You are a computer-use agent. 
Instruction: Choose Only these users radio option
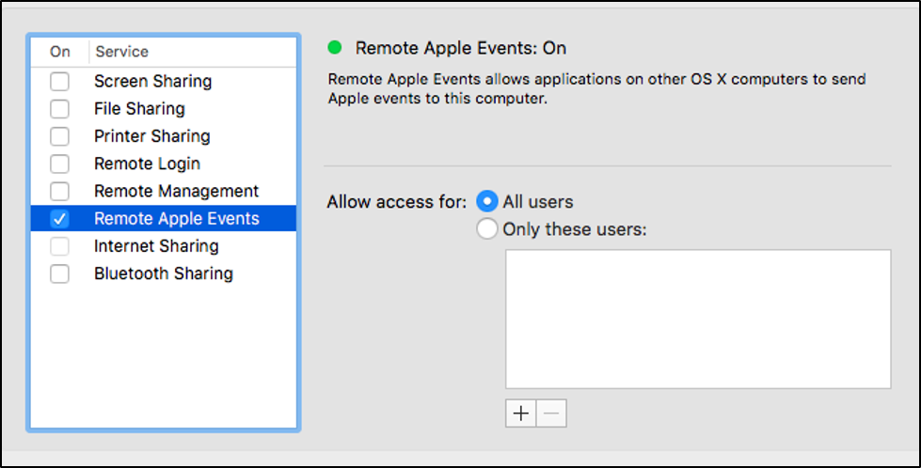coord(487,229)
